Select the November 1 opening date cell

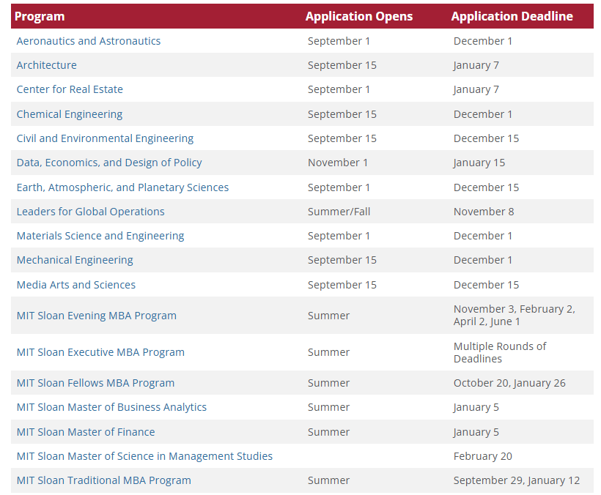[x=338, y=163]
